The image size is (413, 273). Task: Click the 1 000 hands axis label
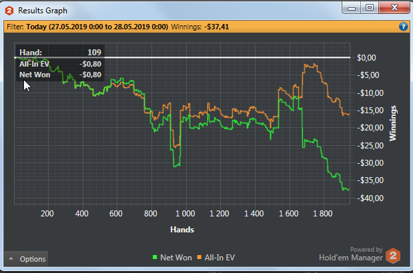(x=185, y=213)
